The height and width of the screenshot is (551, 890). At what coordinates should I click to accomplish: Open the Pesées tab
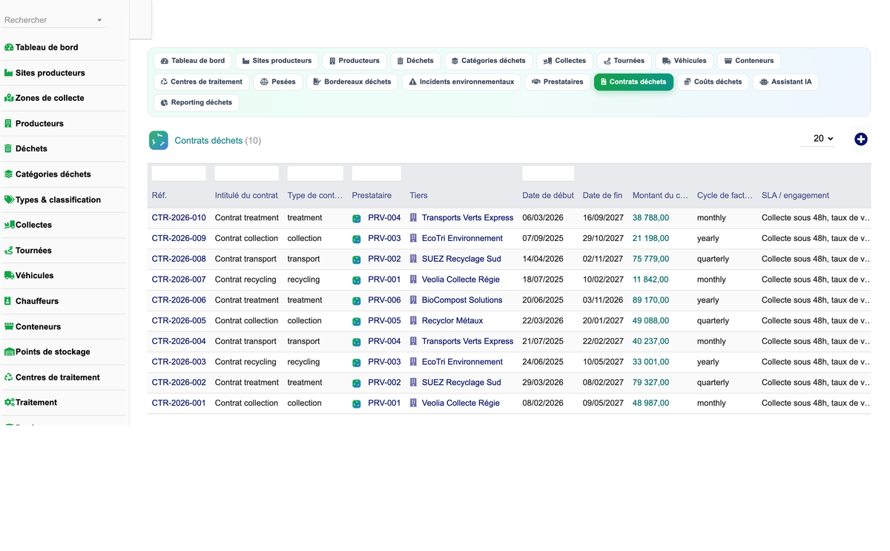coord(278,82)
